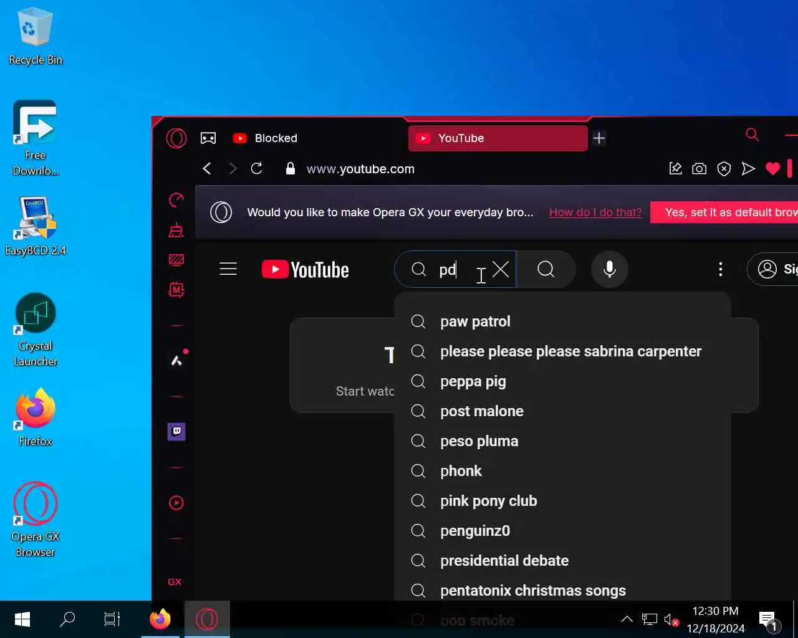Open the player icon in sidebar
The height and width of the screenshot is (638, 798).
click(x=176, y=503)
